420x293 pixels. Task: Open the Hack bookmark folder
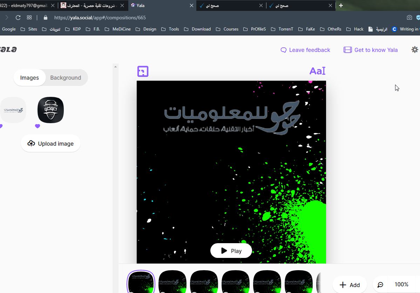[355, 29]
